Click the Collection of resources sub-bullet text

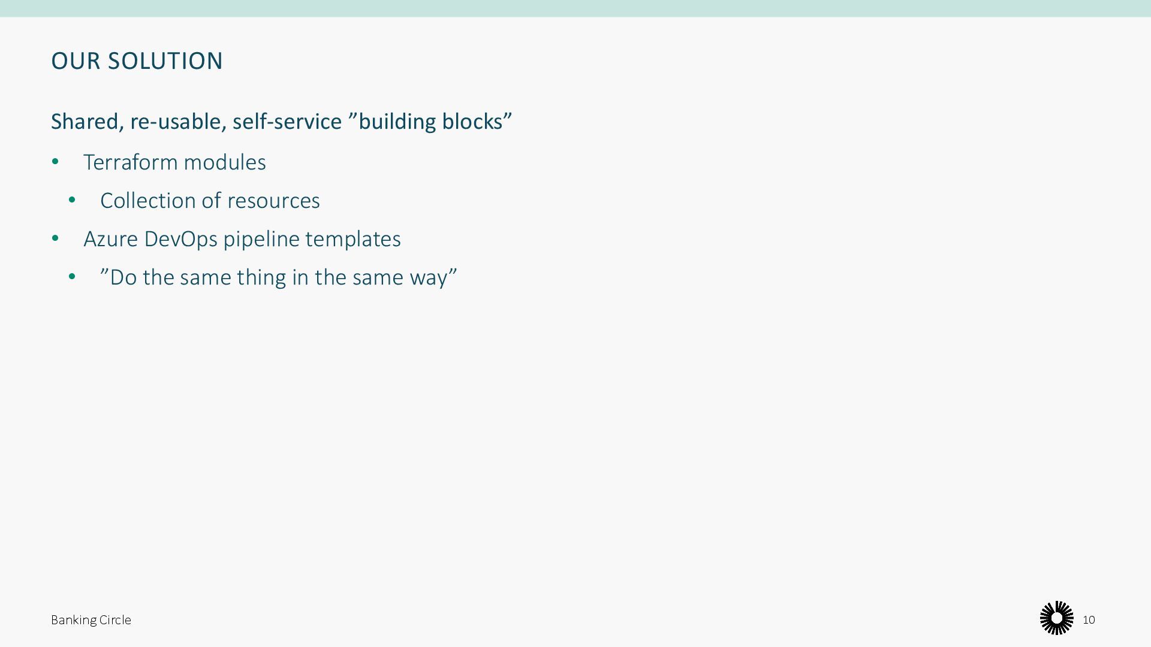coord(210,201)
